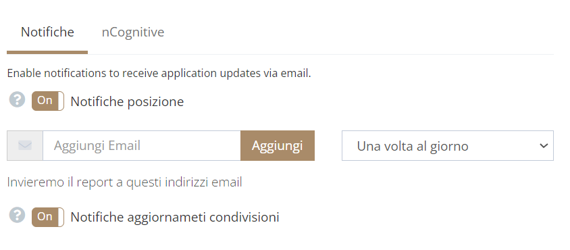The height and width of the screenshot is (250, 570).
Task: Open the "Una volta al giorno" dropdown
Action: point(448,145)
